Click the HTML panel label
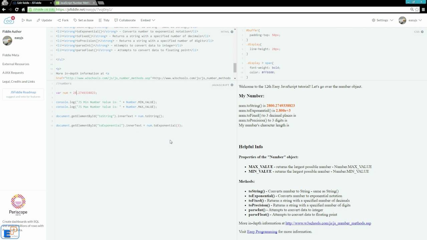Screen dimensions: 427x240 pos(225,32)
